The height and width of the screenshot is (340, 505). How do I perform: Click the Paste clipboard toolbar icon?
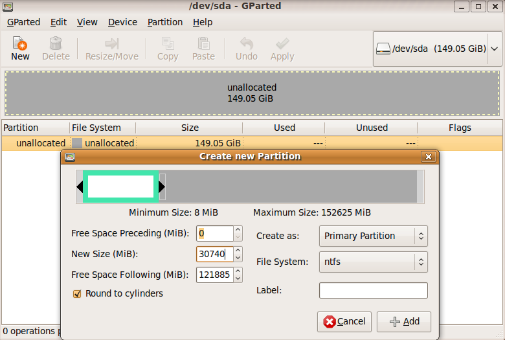pyautogui.click(x=203, y=43)
